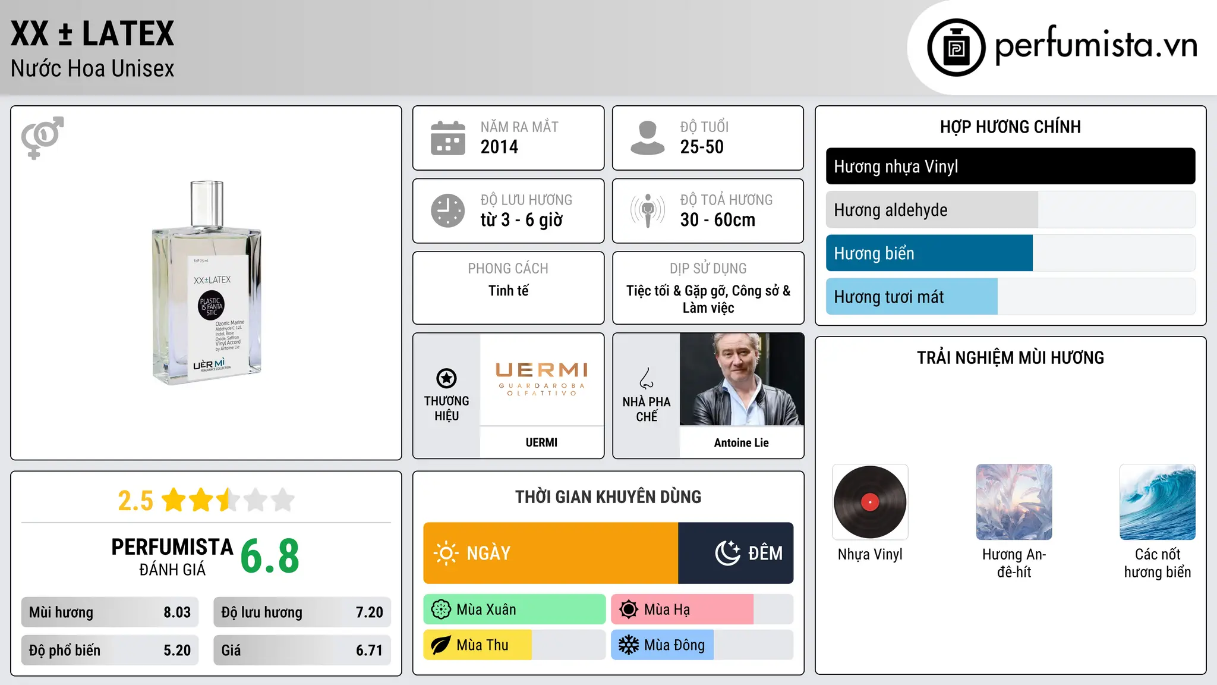Click the Hợp hương chính heading

pyautogui.click(x=1010, y=127)
